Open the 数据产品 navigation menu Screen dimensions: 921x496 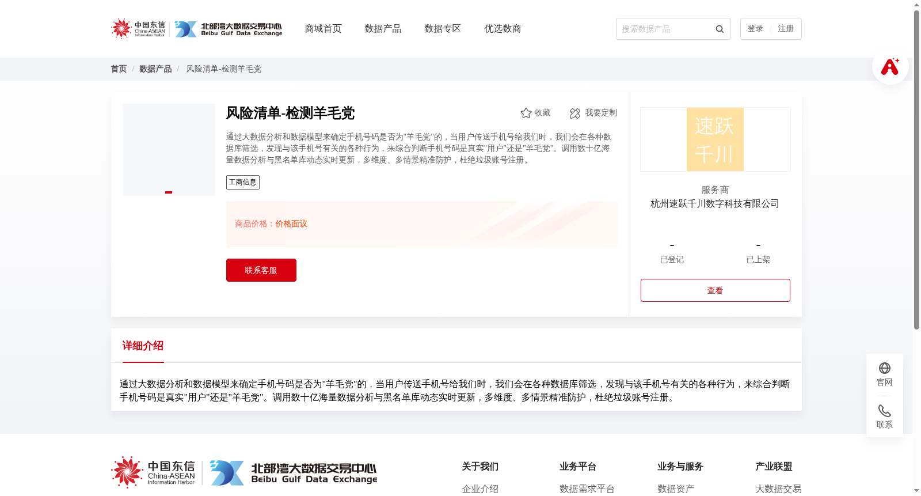(383, 29)
